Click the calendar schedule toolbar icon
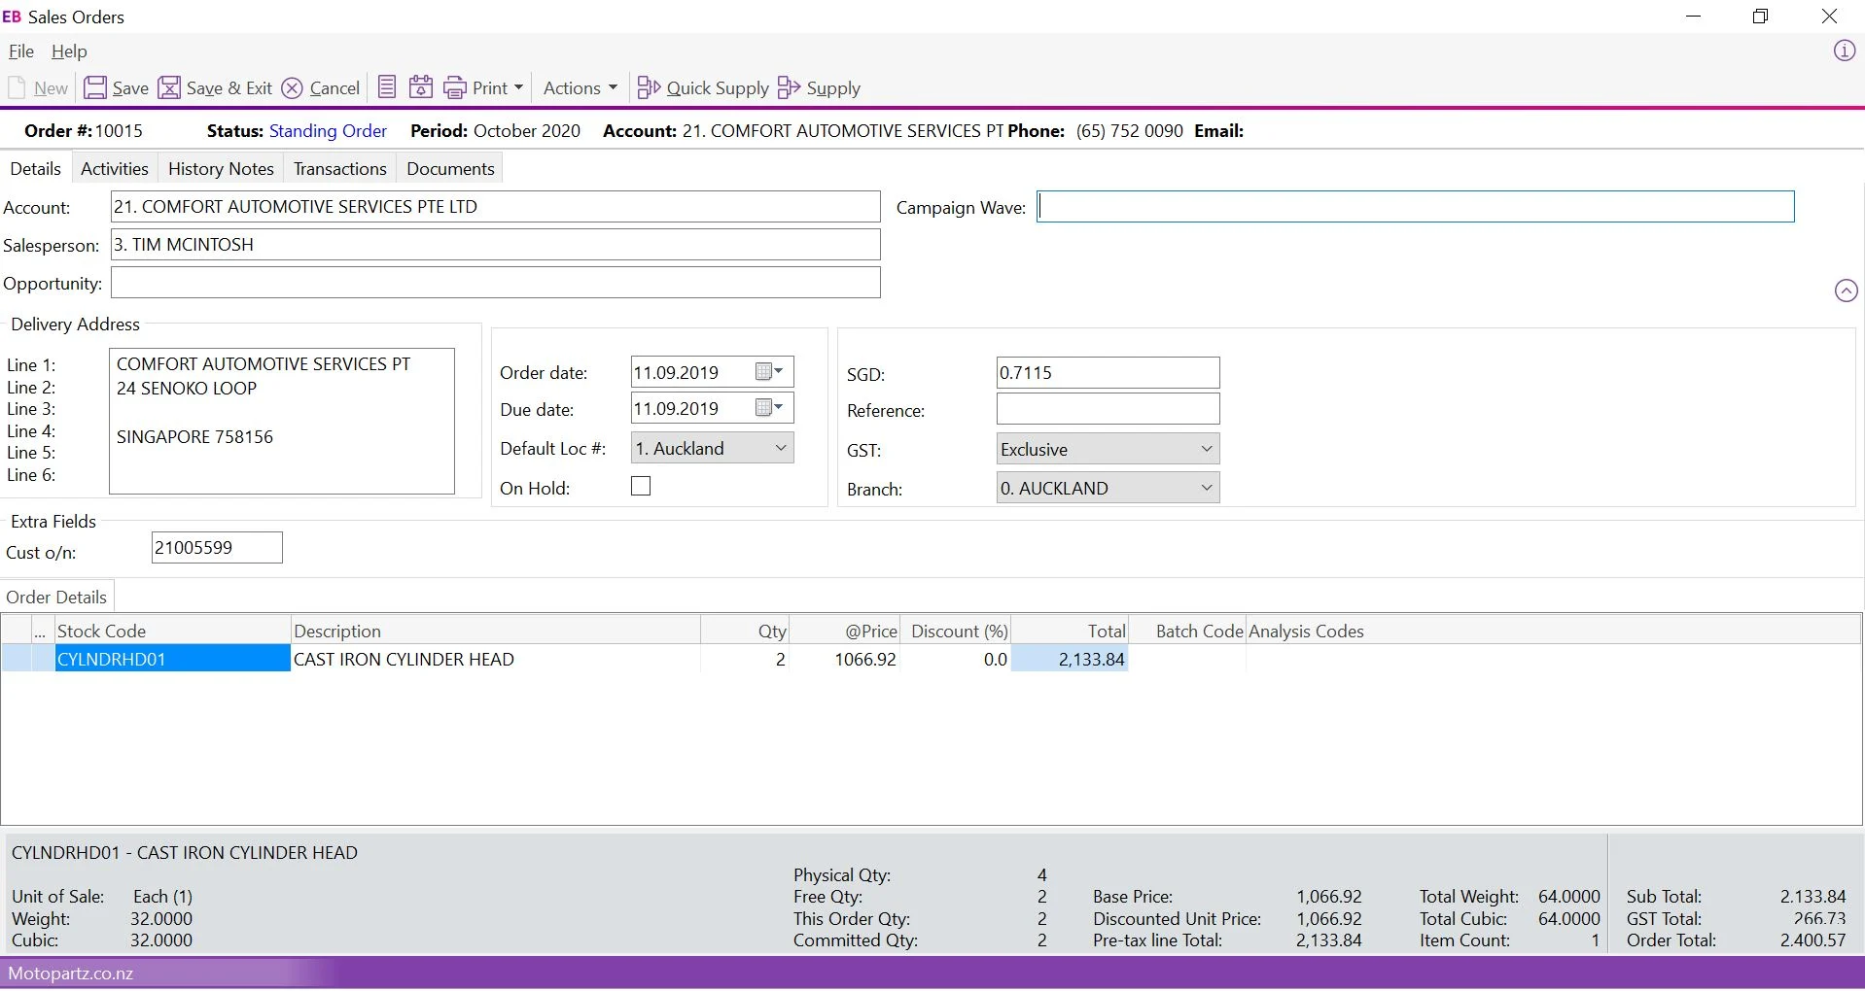 click(421, 87)
